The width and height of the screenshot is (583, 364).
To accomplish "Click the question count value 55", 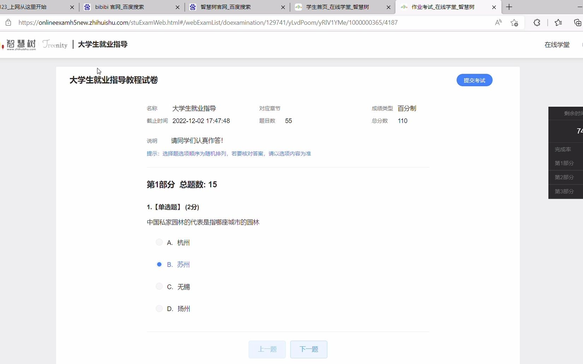I will [288, 121].
